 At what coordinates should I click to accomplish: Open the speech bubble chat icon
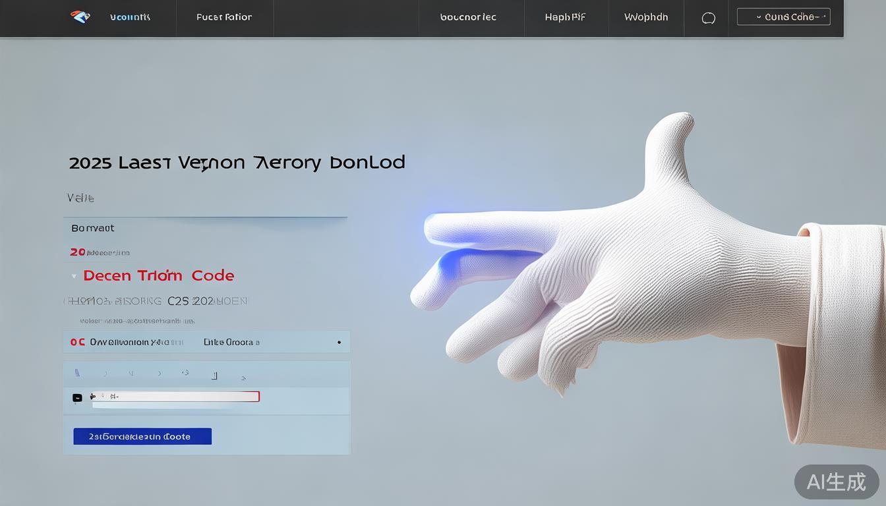[709, 18]
